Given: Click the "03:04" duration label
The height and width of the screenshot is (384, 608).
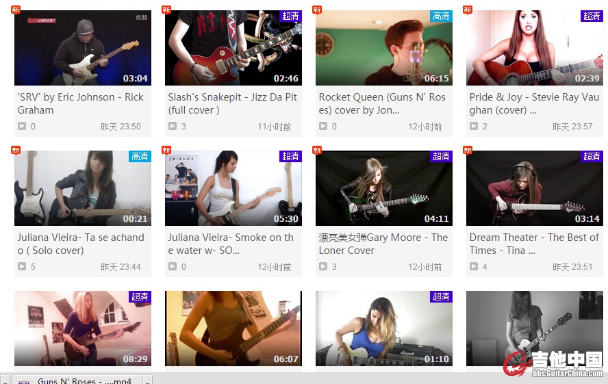Looking at the screenshot, I should click(136, 78).
